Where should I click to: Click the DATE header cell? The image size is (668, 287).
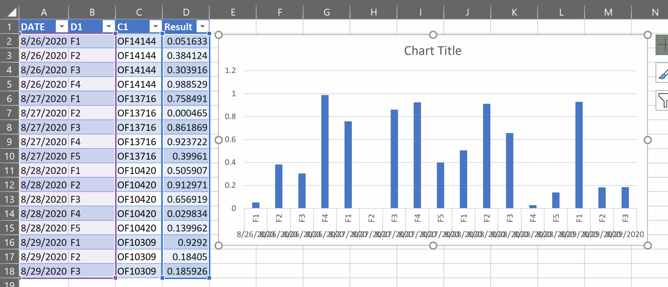pyautogui.click(x=33, y=26)
